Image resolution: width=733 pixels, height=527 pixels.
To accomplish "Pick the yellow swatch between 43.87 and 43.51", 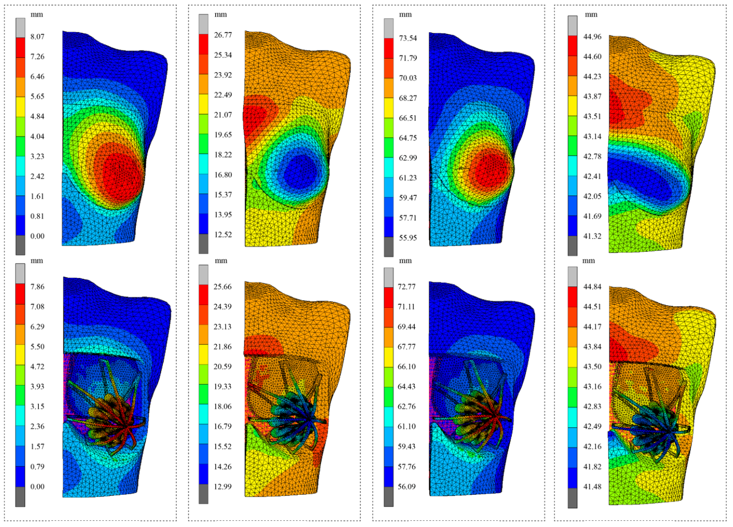I will point(573,107).
